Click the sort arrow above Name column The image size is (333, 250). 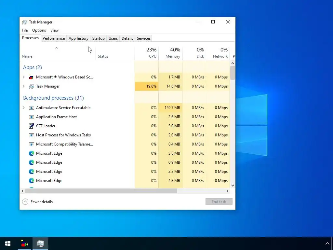pos(56,48)
